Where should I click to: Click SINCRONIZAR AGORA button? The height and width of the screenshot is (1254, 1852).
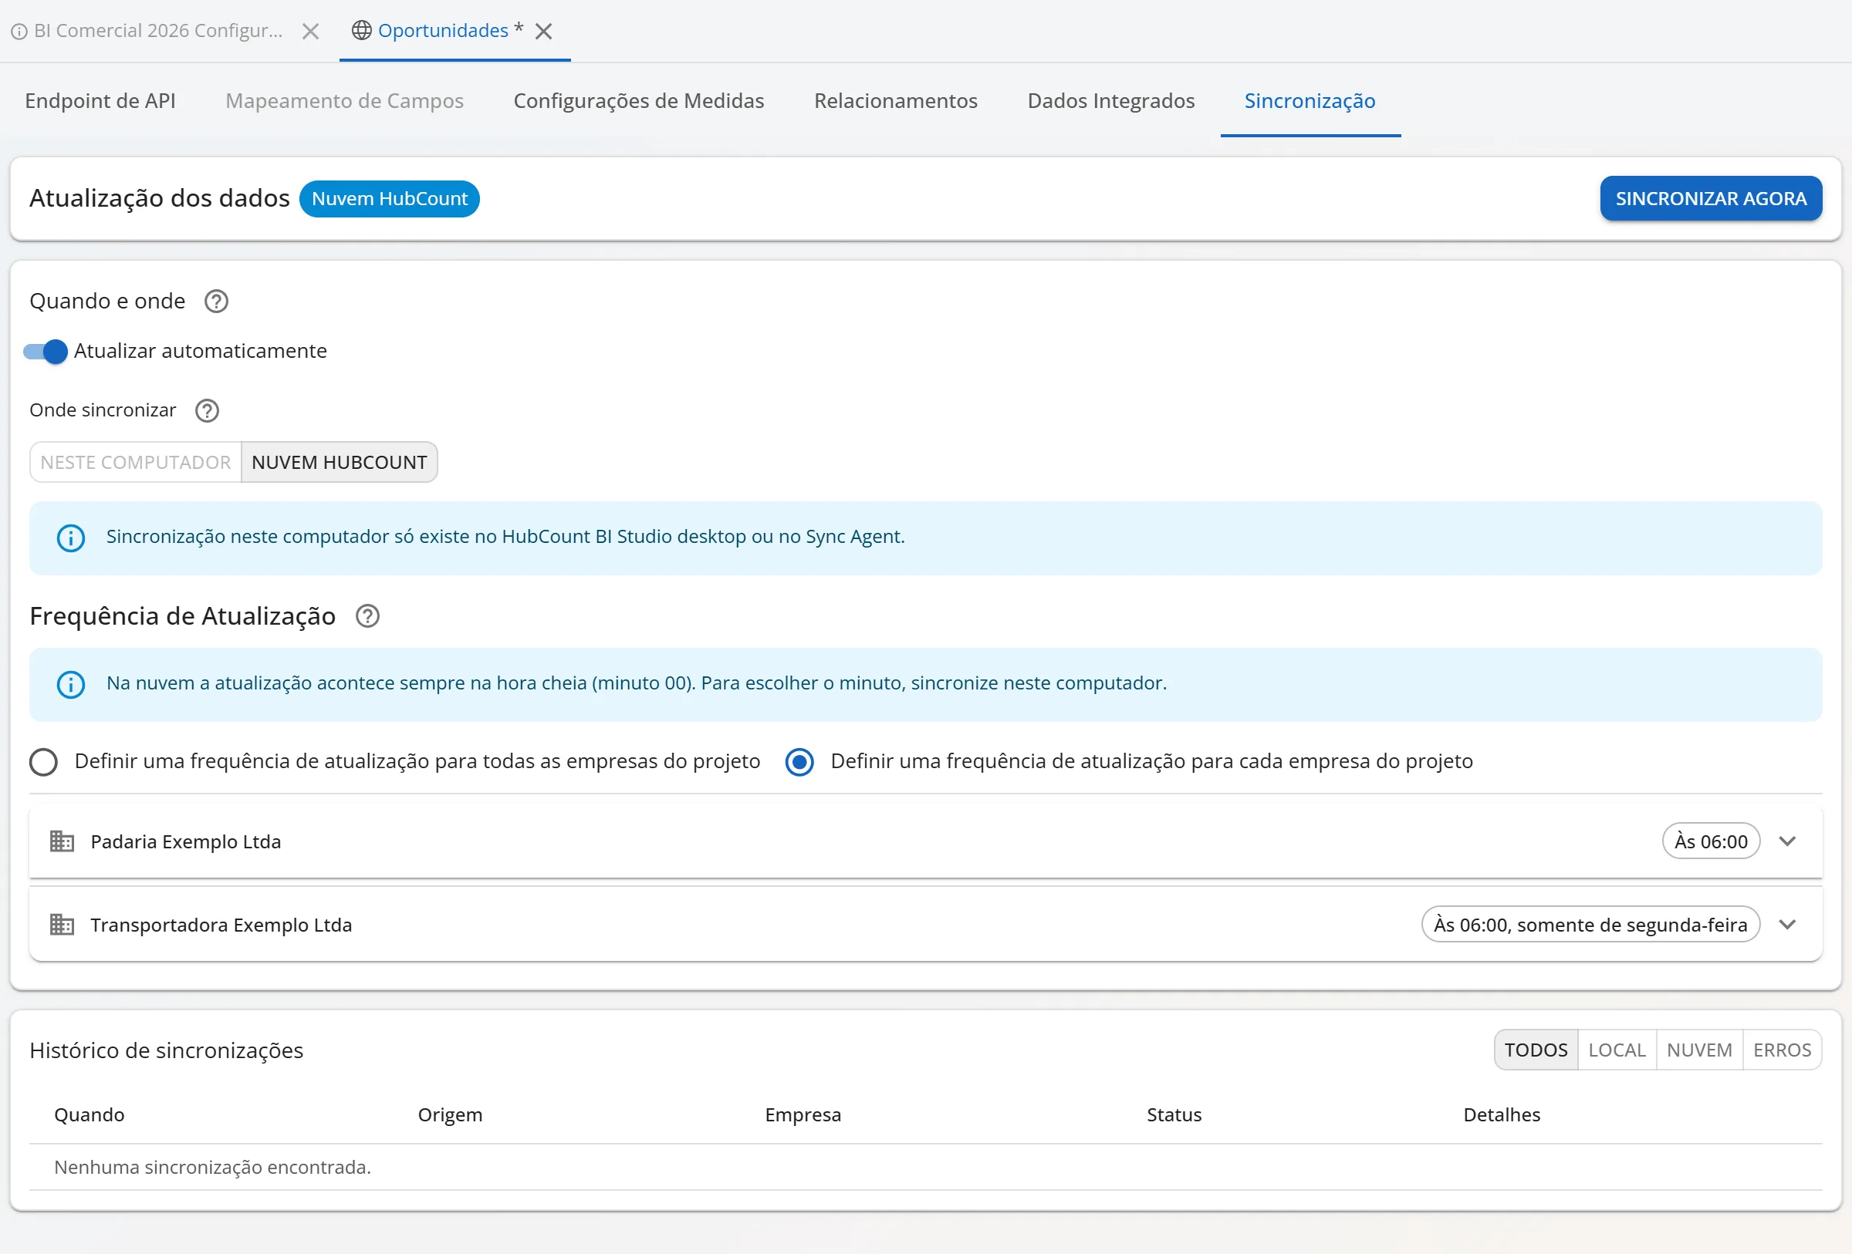click(x=1711, y=198)
